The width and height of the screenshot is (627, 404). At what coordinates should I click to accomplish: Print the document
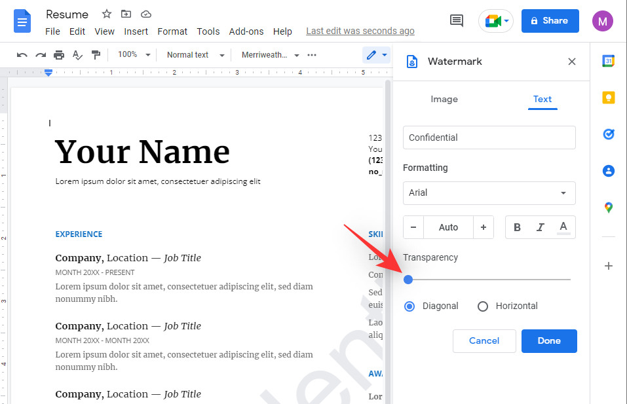[x=59, y=55]
